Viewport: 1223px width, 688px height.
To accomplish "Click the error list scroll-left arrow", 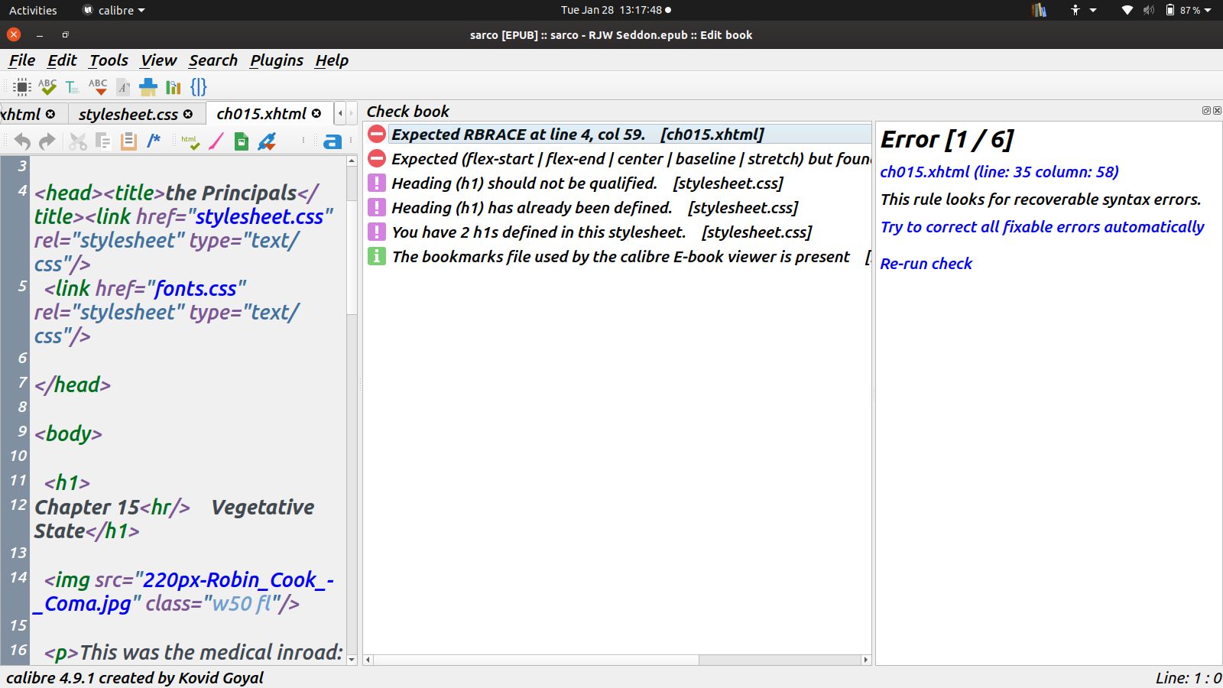I will [368, 660].
